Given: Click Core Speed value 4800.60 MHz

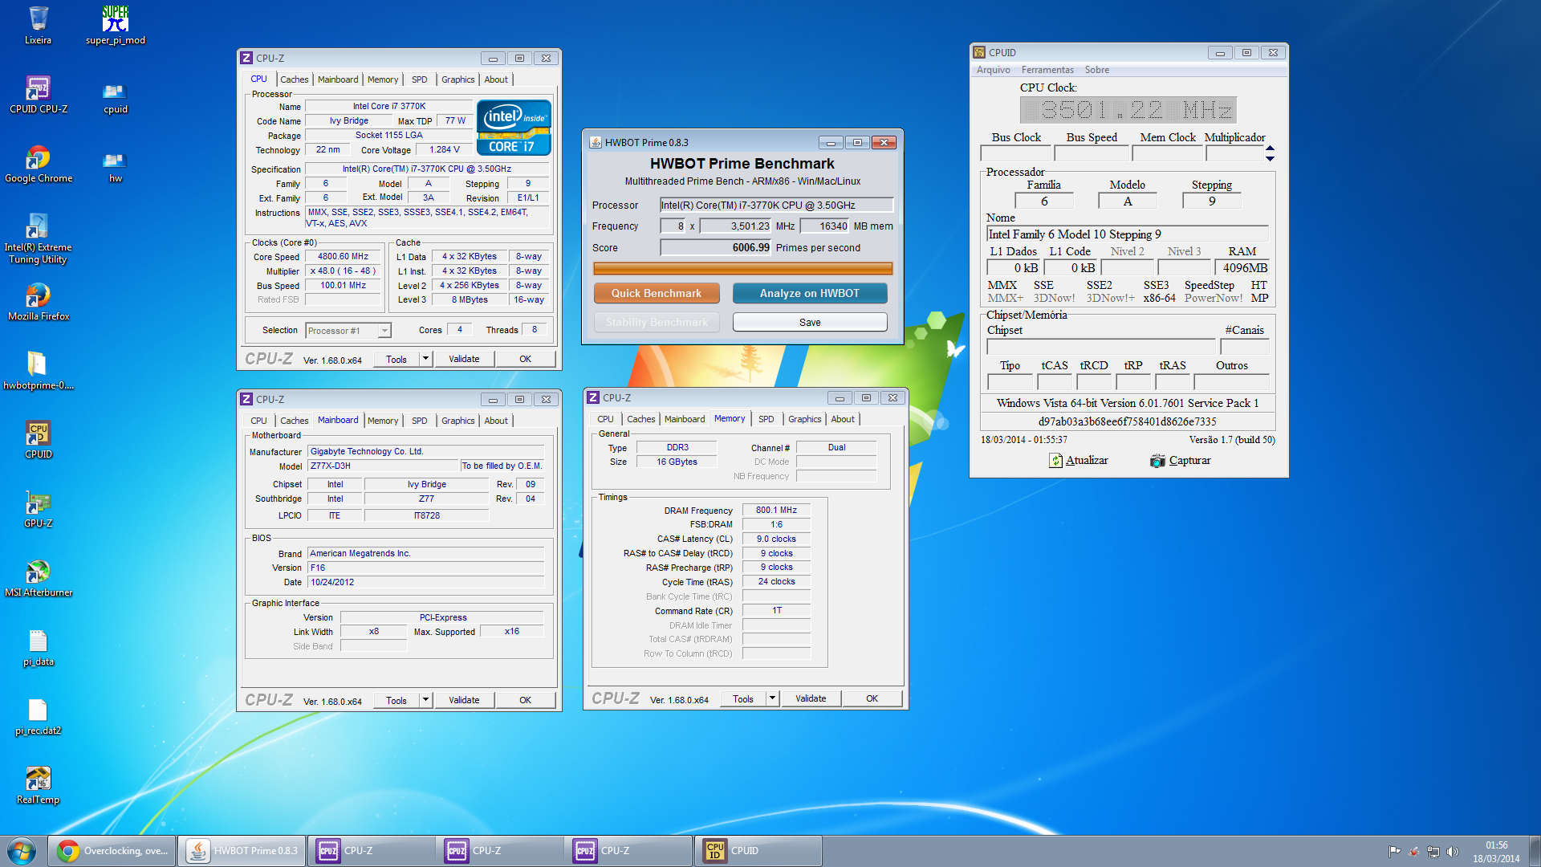Looking at the screenshot, I should (343, 257).
